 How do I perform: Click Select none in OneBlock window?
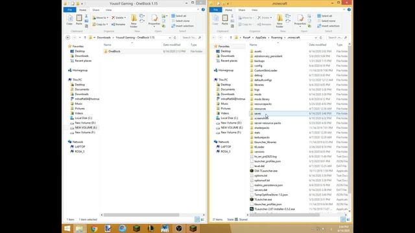[x=180, y=21]
